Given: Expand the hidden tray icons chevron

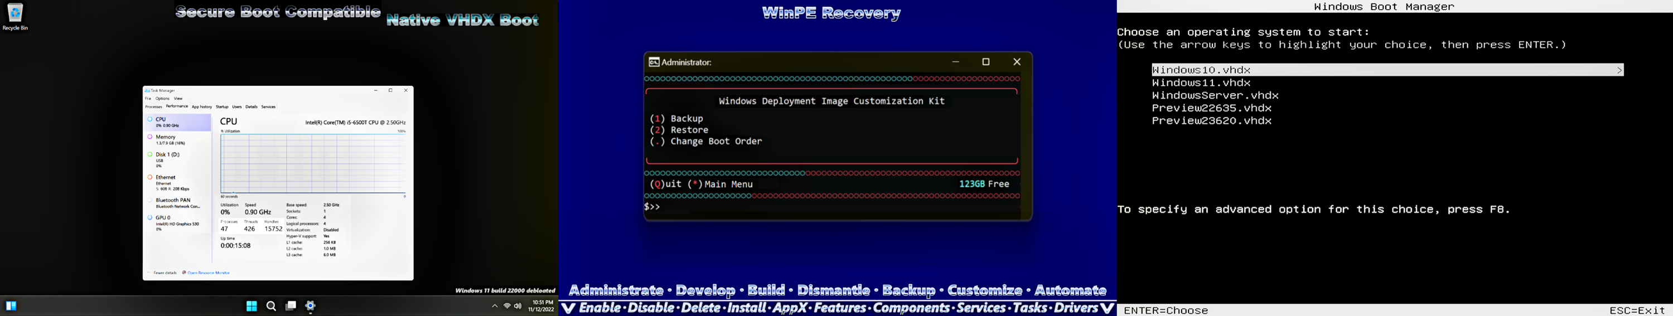Looking at the screenshot, I should click(494, 307).
